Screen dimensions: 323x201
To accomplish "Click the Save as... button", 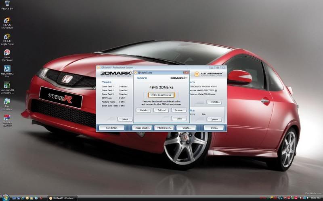I will tap(179, 110).
